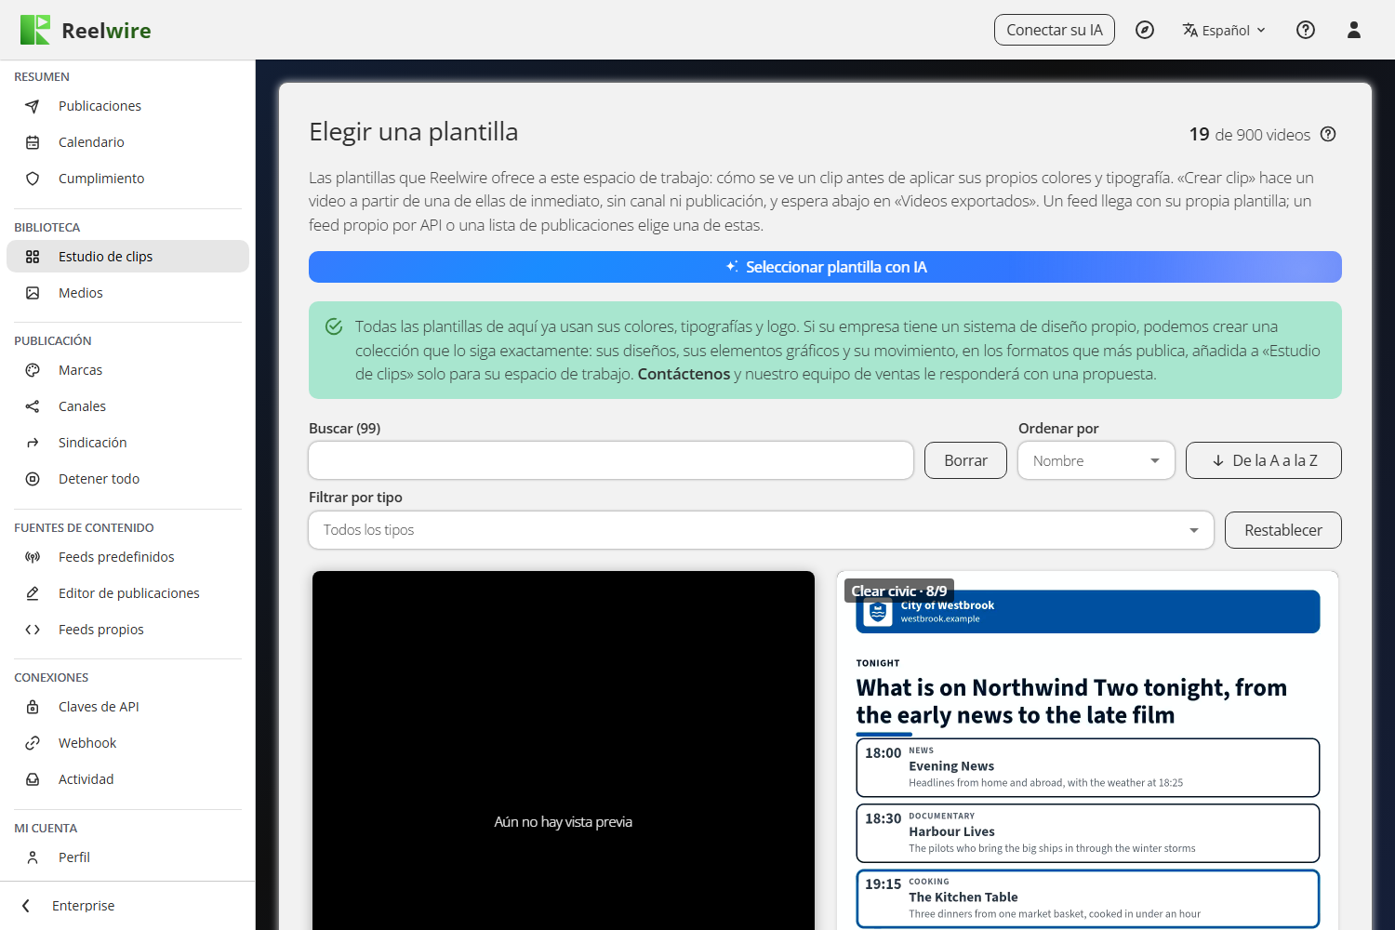This screenshot has height=930, width=1395.
Task: Open the help question mark icon in header
Action: [1306, 30]
